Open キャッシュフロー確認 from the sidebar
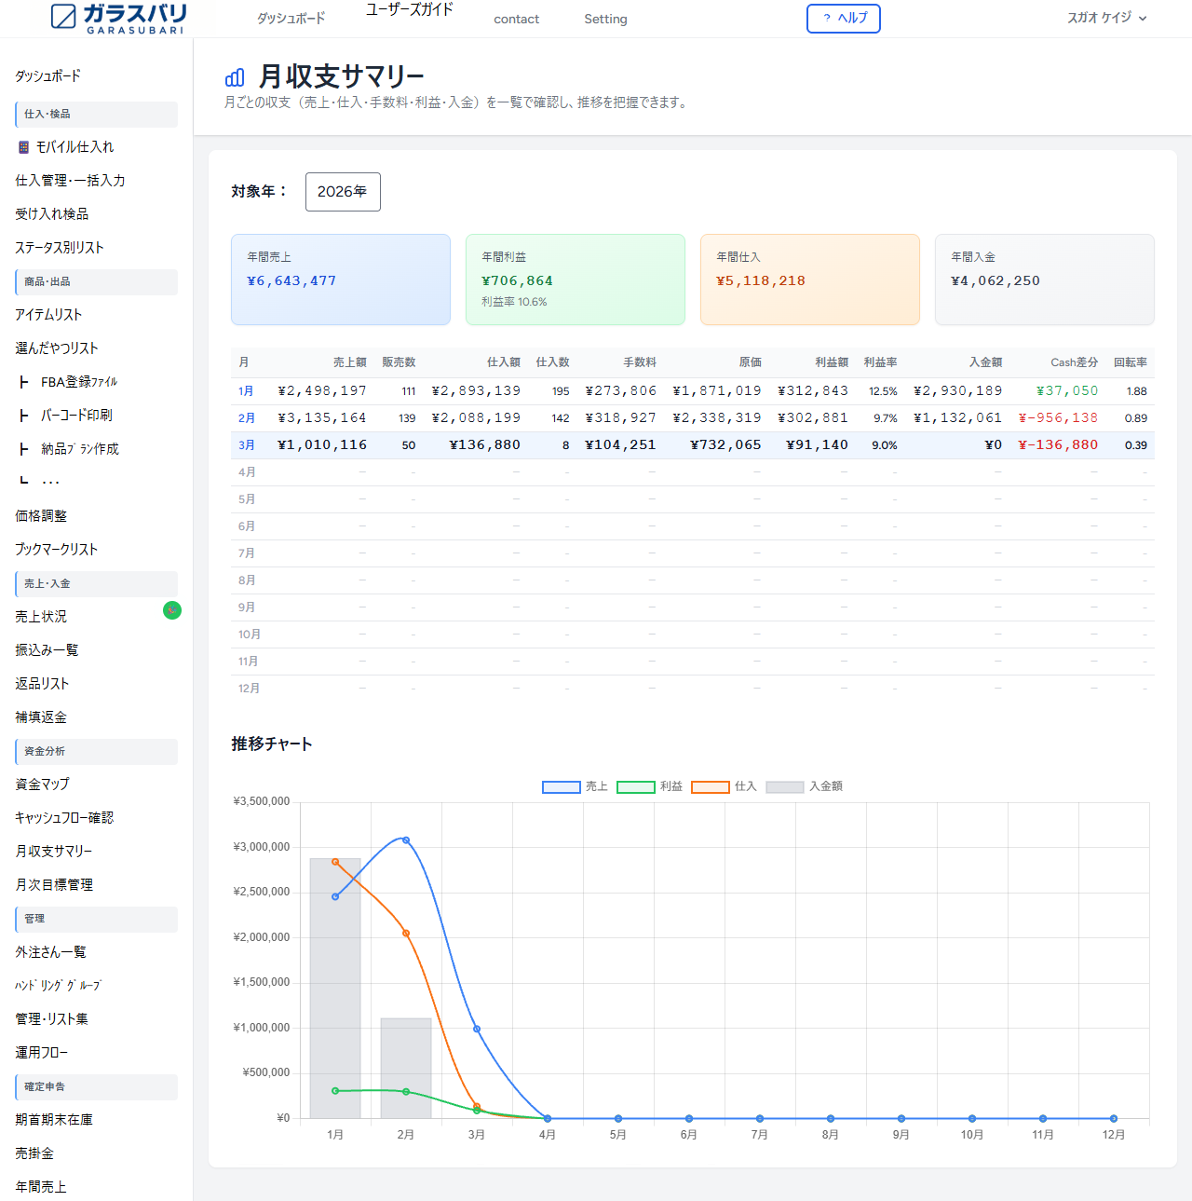 point(64,818)
